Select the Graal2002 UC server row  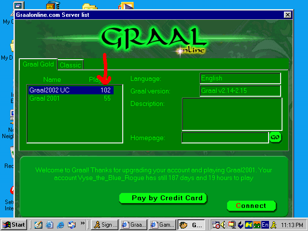click(71, 90)
